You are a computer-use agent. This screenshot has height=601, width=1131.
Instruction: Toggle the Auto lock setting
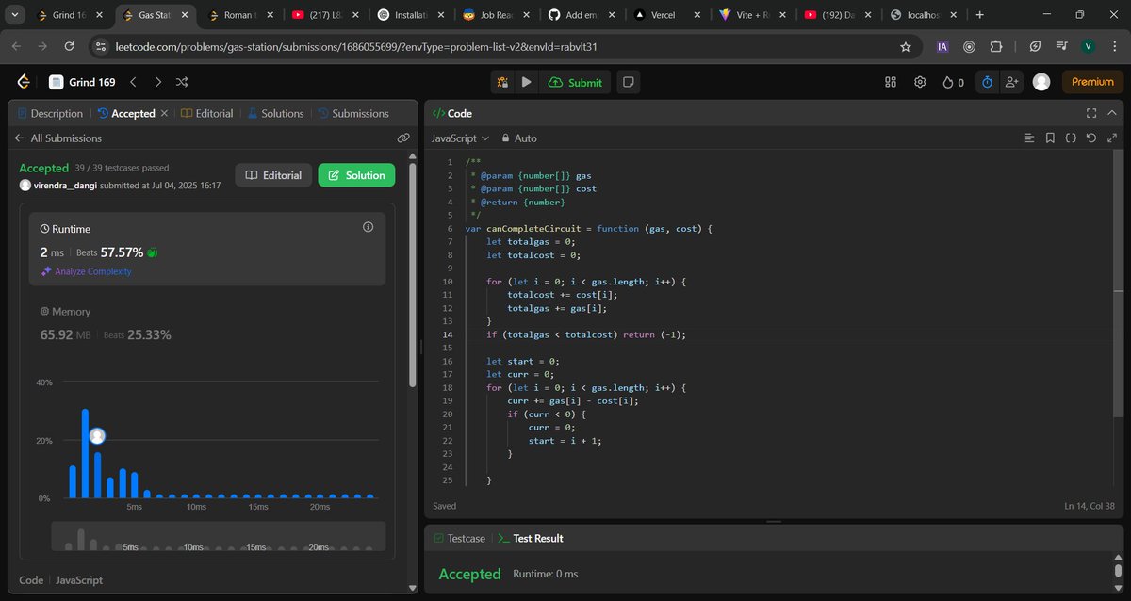click(x=519, y=138)
